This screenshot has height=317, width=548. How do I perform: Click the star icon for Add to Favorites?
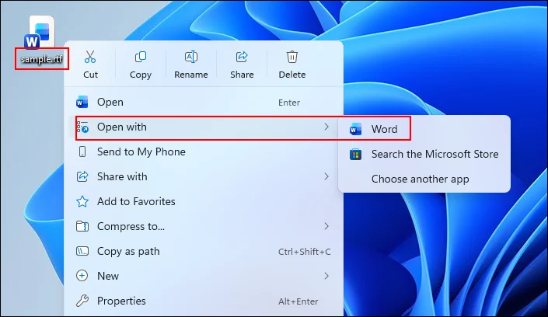click(82, 201)
